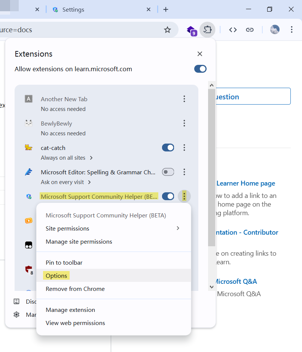Click the 'cat-catch' extension name
Image resolution: width=302 pixels, height=352 pixels.
click(x=53, y=148)
